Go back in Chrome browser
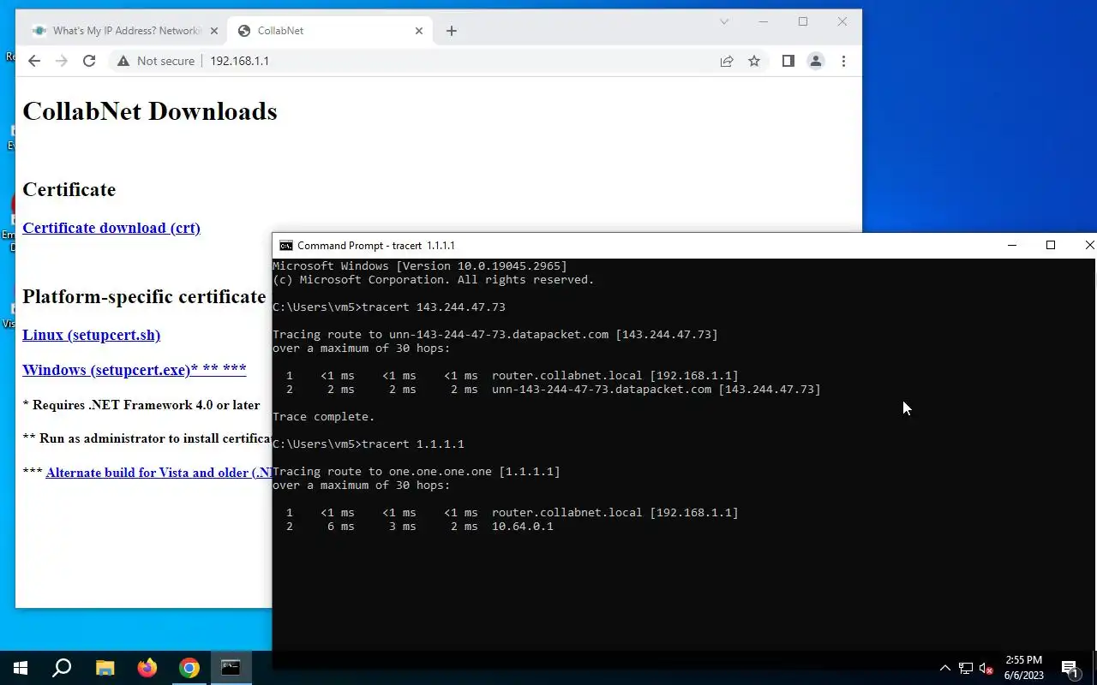This screenshot has width=1097, height=685. 34,61
